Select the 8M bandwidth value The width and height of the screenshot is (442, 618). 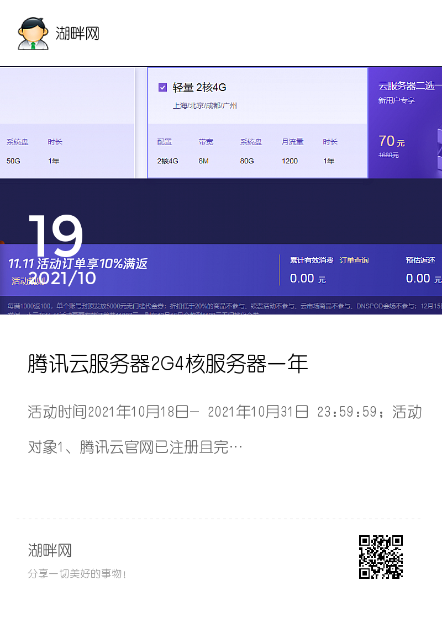coord(204,161)
